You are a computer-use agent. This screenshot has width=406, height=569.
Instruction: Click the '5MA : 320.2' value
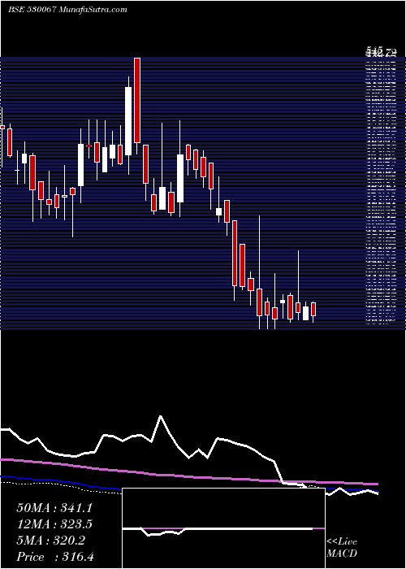coord(51,541)
